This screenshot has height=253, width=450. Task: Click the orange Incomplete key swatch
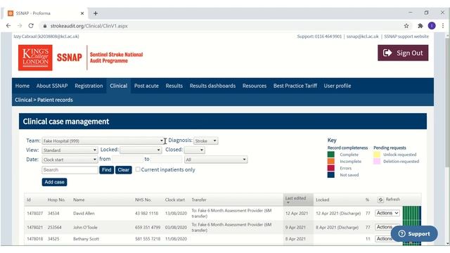pos(331,161)
